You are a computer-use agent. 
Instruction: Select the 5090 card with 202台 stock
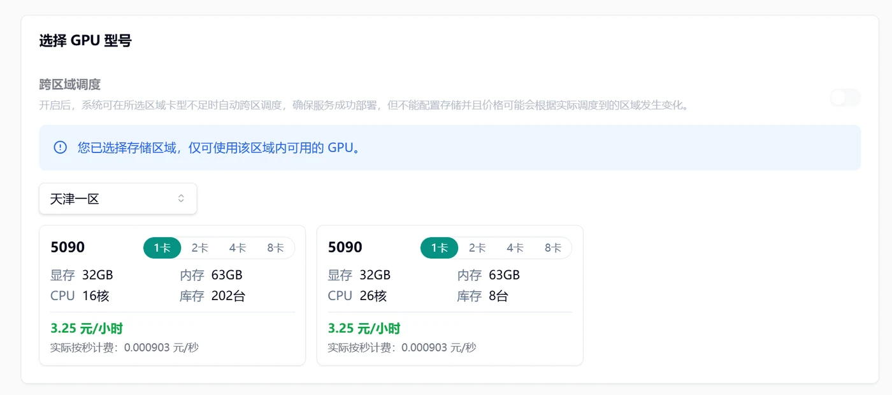click(172, 296)
